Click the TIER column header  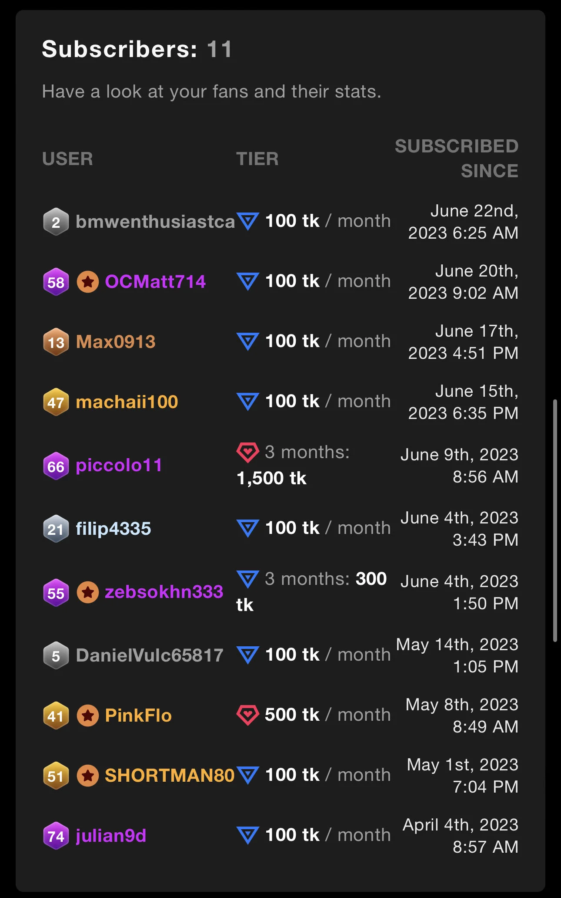[257, 159]
